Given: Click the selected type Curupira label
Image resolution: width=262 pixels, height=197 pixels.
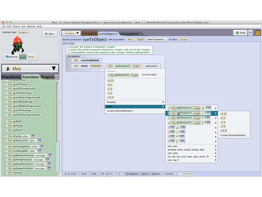Looking at the screenshot, I should click(x=23, y=32).
